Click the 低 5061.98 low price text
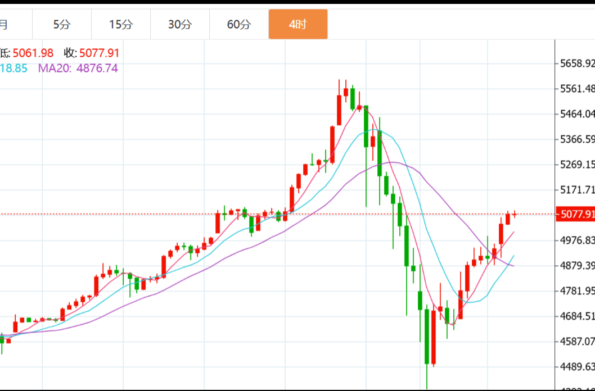This screenshot has width=595, height=391. (x=27, y=53)
